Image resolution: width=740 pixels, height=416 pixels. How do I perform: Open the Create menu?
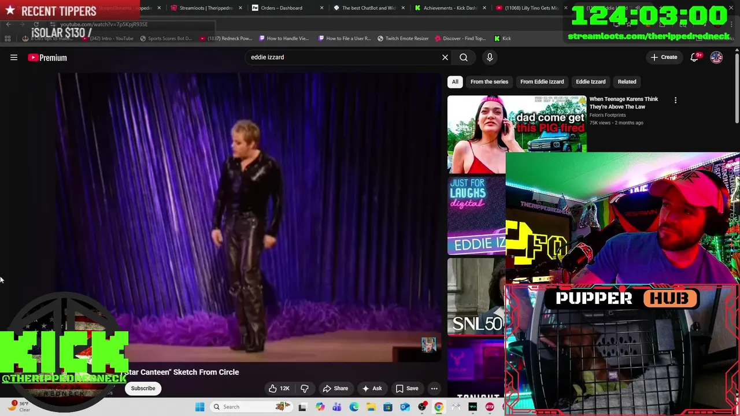pyautogui.click(x=664, y=57)
